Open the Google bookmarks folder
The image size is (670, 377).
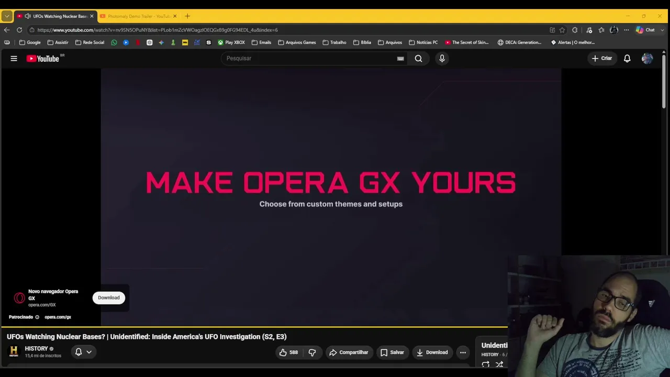coord(30,42)
